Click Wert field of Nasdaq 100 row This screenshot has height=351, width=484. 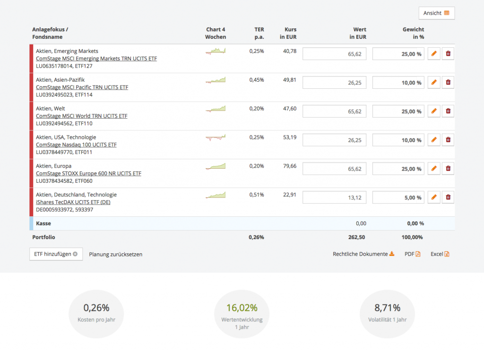[334, 140]
